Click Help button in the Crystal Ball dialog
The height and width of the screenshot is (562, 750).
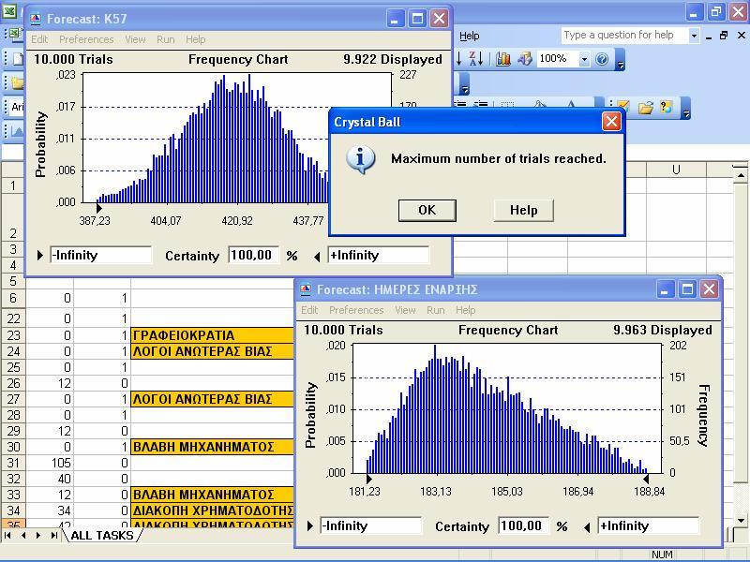[x=524, y=210]
